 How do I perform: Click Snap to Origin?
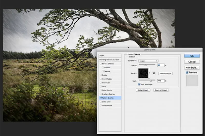(165, 73)
